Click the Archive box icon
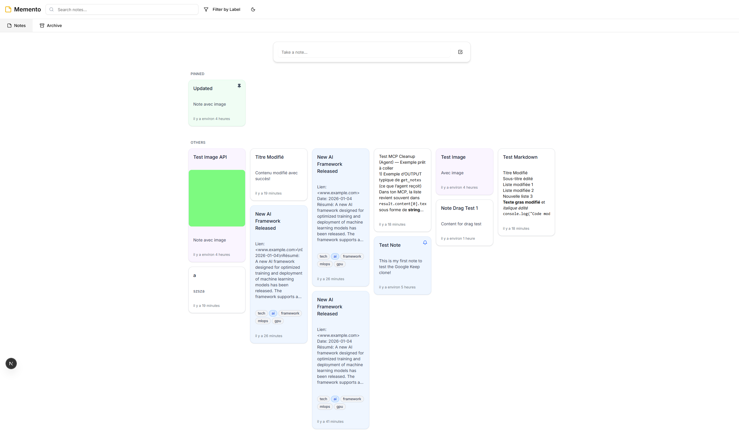The image size is (739, 443). (x=42, y=25)
